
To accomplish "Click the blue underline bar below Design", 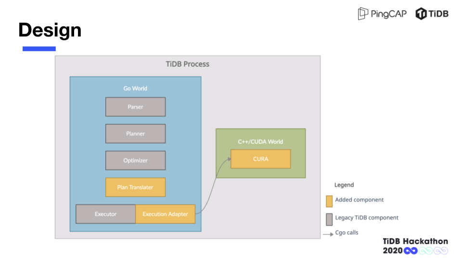I will pos(39,49).
